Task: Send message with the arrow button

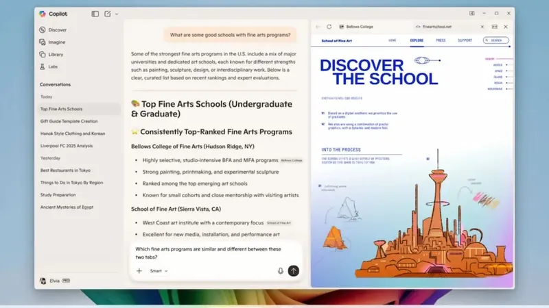Action: [294, 271]
